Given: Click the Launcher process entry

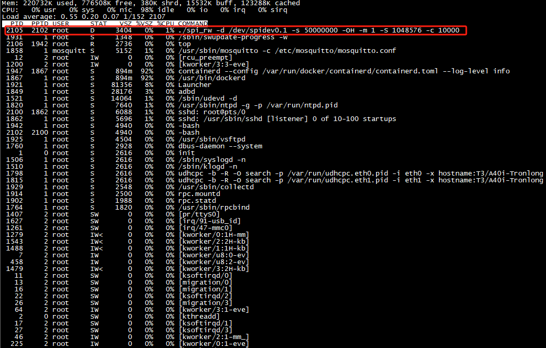Looking at the screenshot, I should (195, 85).
